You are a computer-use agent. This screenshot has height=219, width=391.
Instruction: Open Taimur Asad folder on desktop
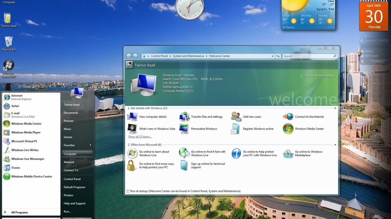click(x=9, y=20)
